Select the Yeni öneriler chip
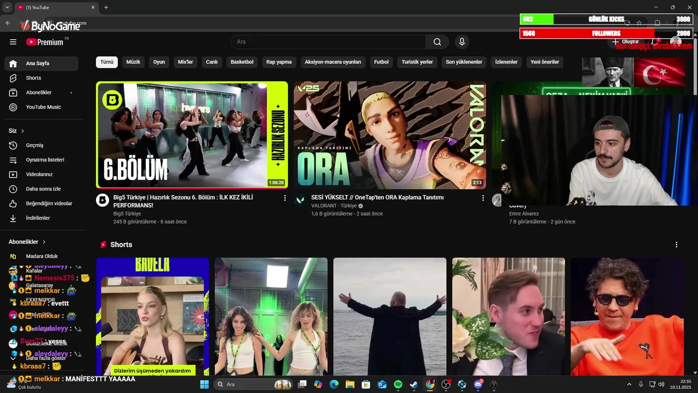Image resolution: width=698 pixels, height=393 pixels. tap(545, 62)
